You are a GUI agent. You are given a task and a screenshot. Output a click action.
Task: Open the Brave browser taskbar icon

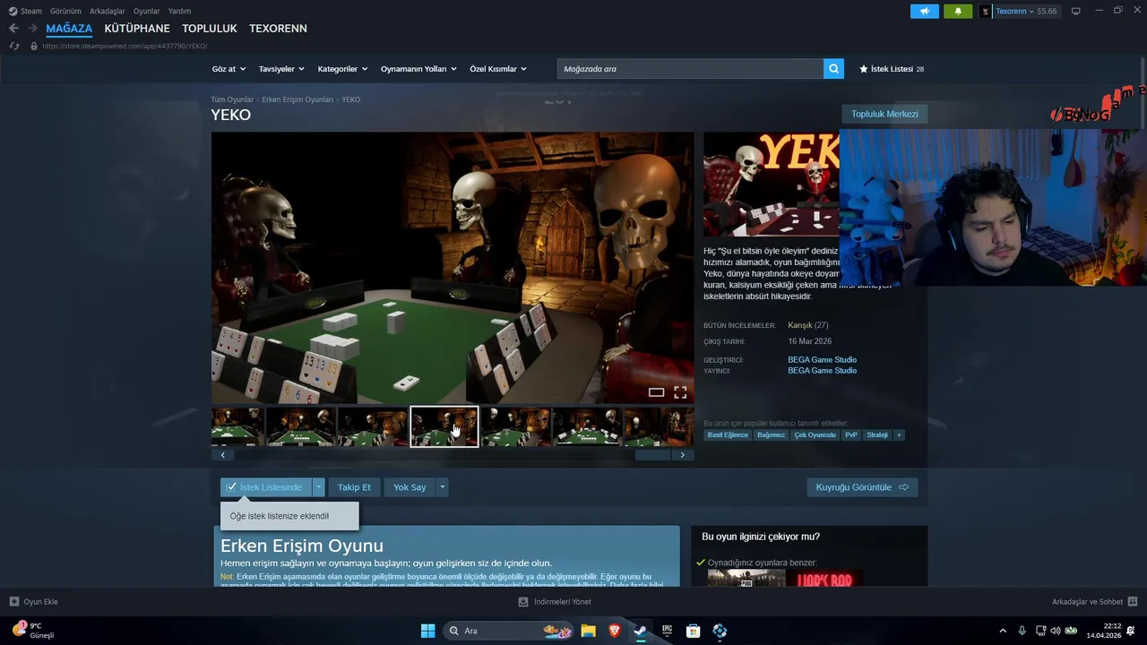tap(614, 631)
